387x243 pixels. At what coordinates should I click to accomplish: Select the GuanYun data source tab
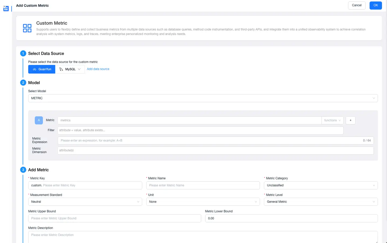coord(42,69)
